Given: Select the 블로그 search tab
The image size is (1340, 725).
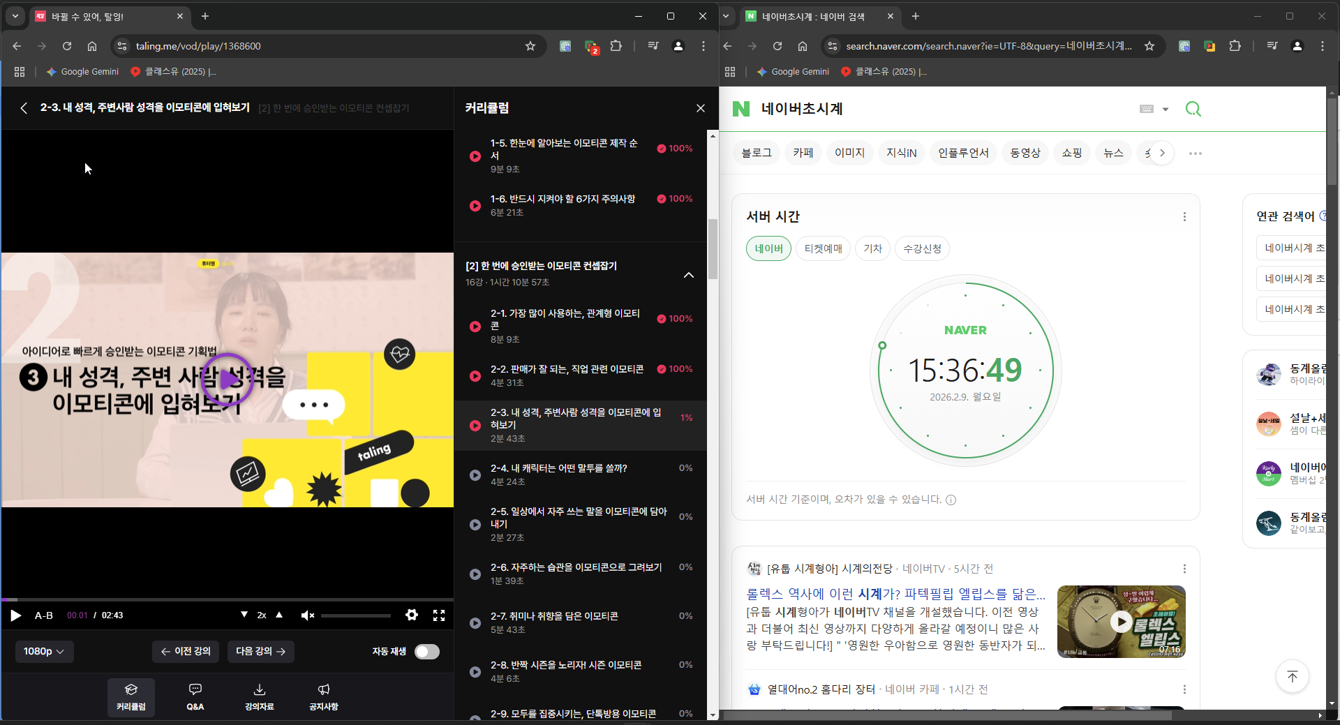Looking at the screenshot, I should pos(757,153).
